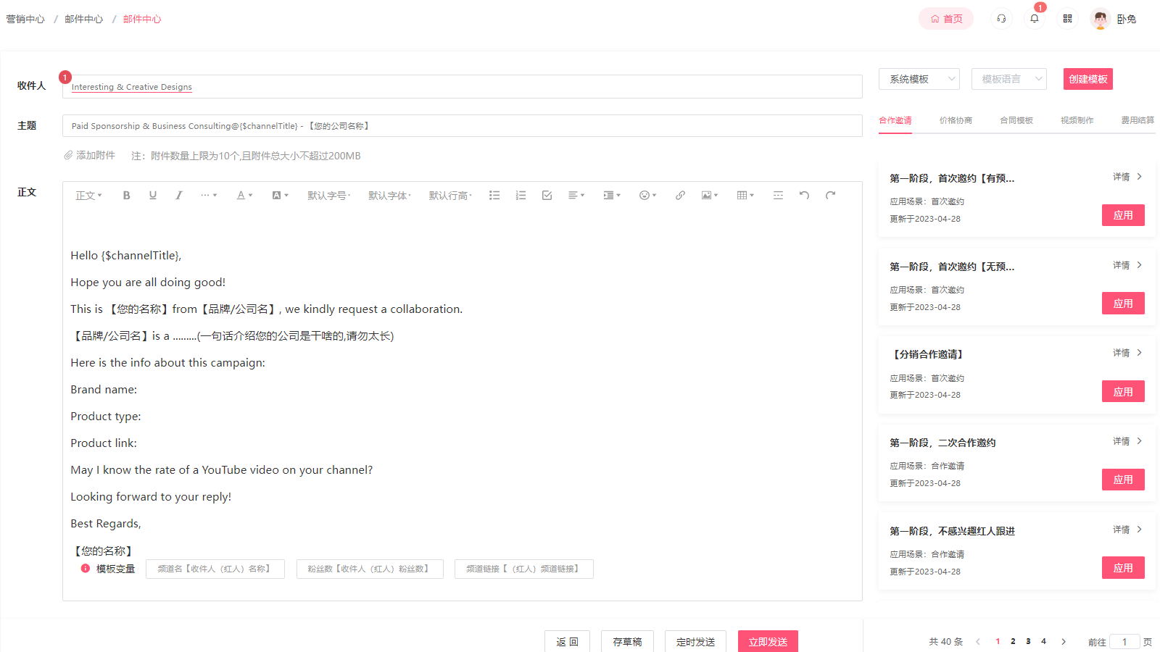The width and height of the screenshot is (1160, 652).
Task: Open the 系统模板 template type dropdown
Action: pyautogui.click(x=918, y=79)
